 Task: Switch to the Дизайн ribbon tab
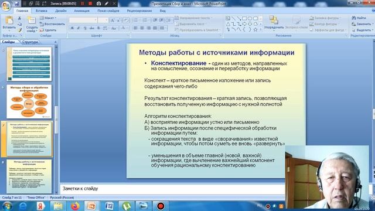coord(61,11)
